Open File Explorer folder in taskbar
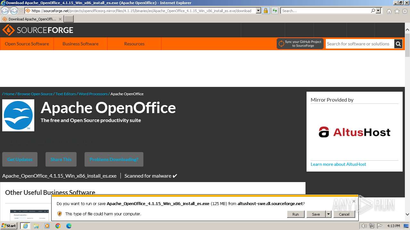Viewport: 410px width, 230px height. [36, 226]
